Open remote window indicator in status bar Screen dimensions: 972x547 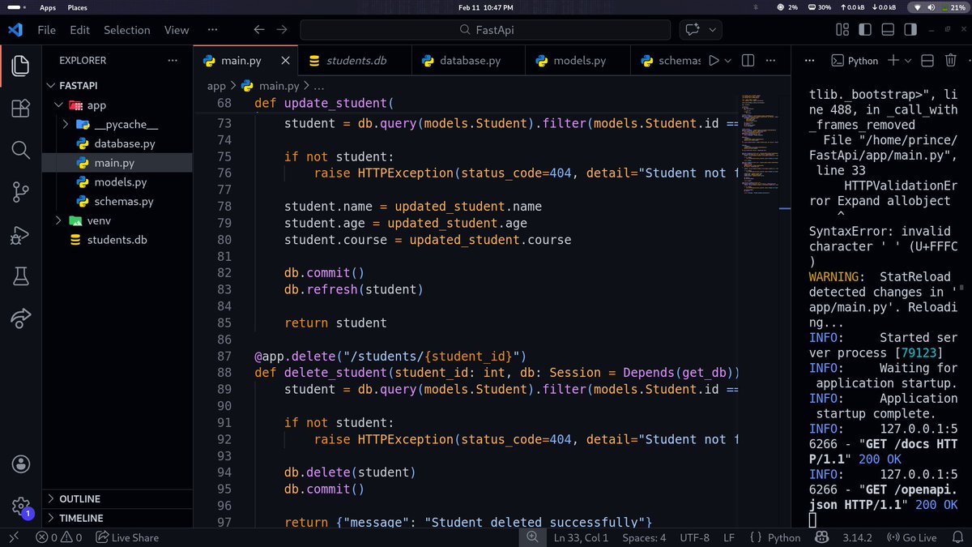click(x=14, y=537)
